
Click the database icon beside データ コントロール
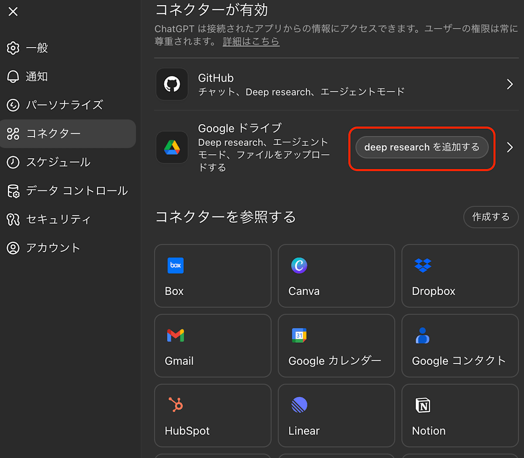13,191
